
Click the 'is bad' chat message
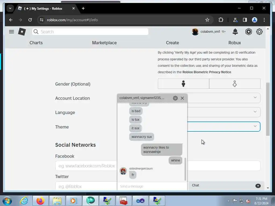click(x=136, y=111)
